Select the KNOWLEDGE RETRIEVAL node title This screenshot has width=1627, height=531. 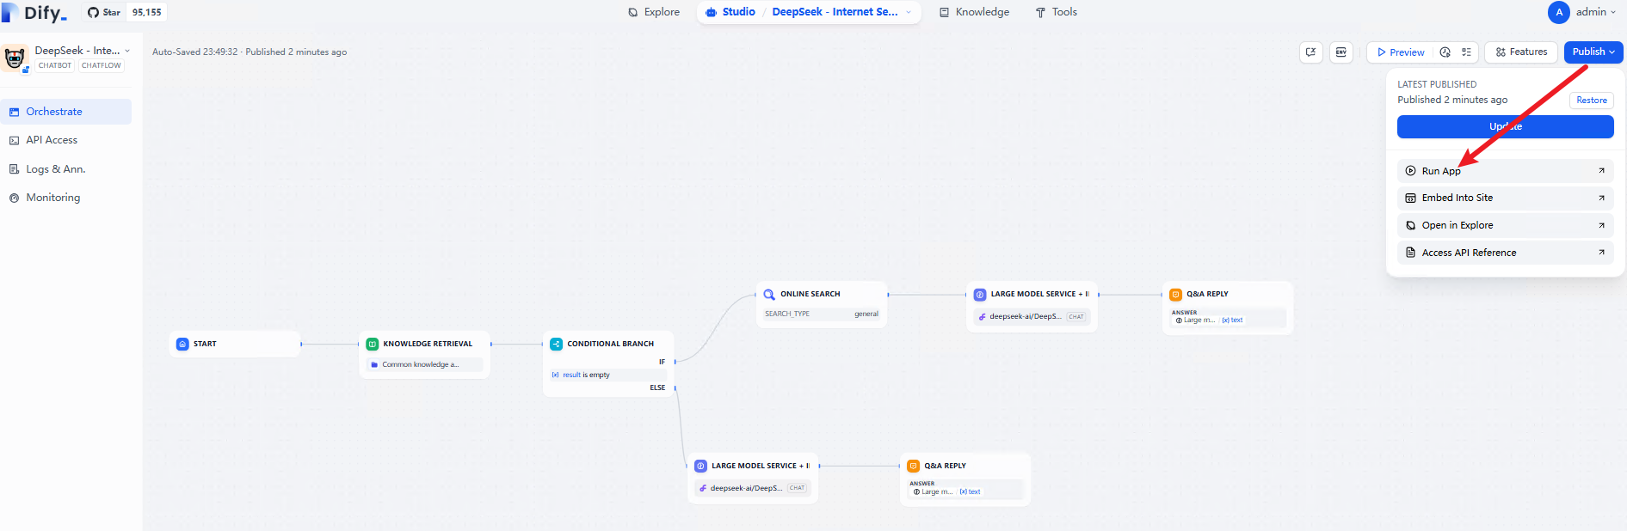428,344
